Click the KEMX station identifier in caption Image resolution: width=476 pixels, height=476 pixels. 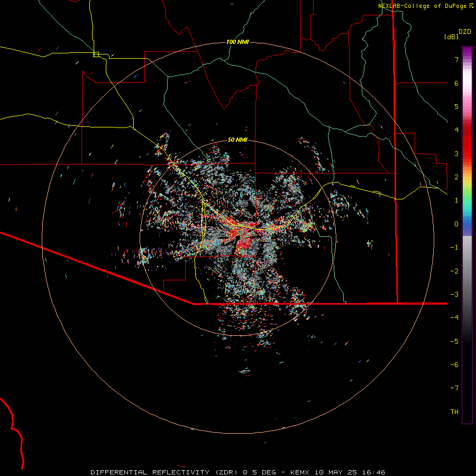[x=300, y=472]
